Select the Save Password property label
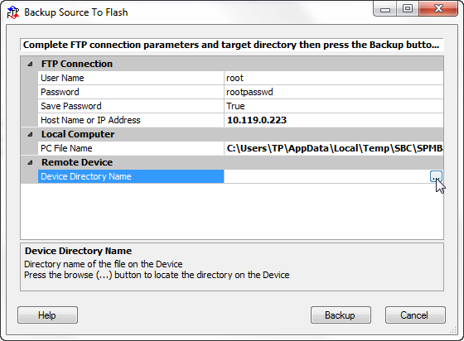The height and width of the screenshot is (341, 464). point(71,106)
